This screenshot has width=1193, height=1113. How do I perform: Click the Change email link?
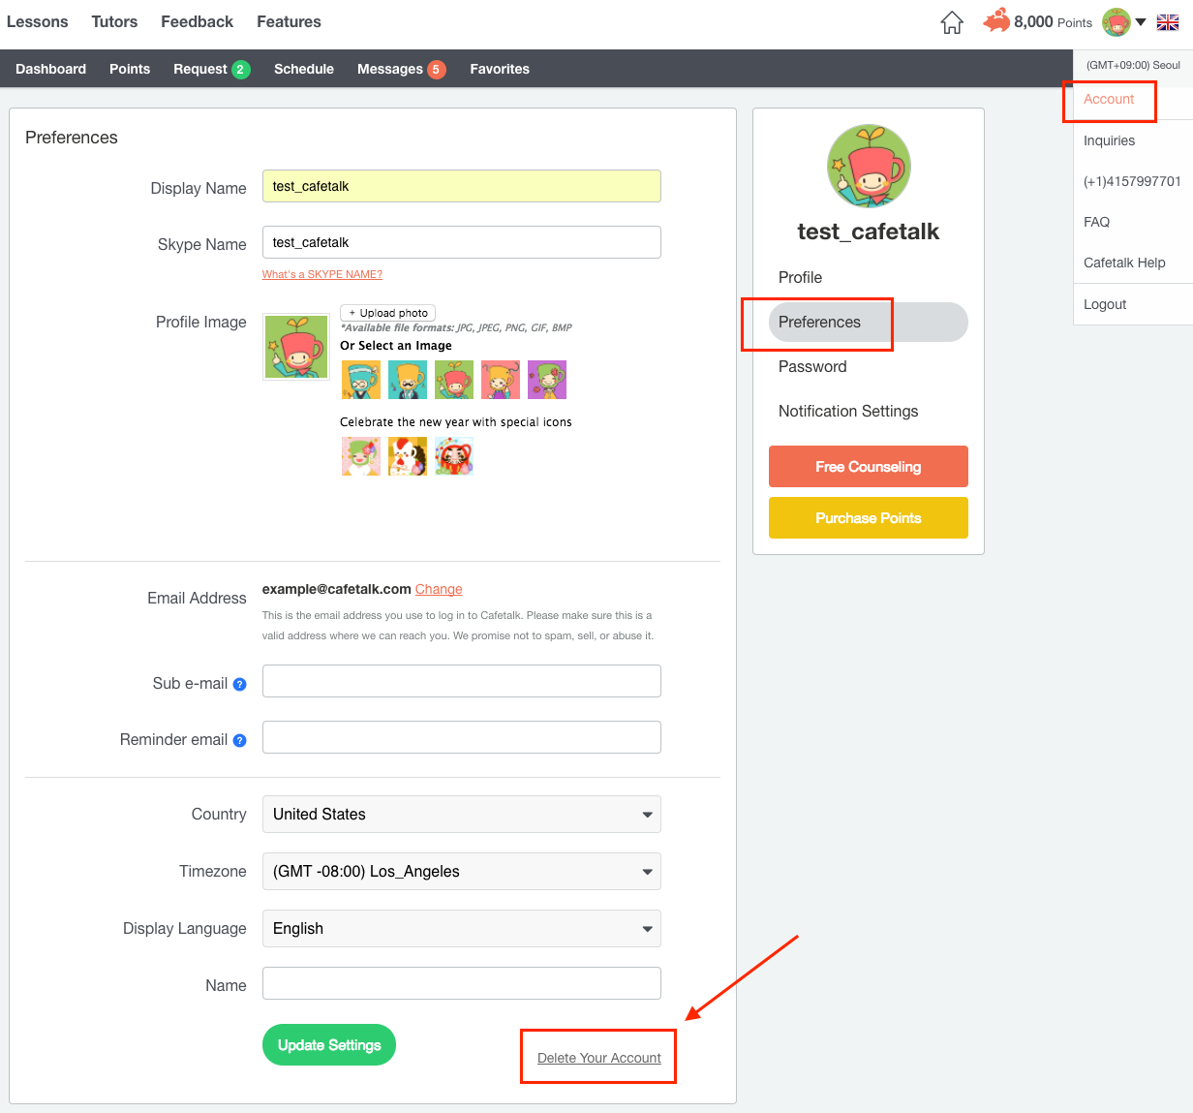coord(439,589)
